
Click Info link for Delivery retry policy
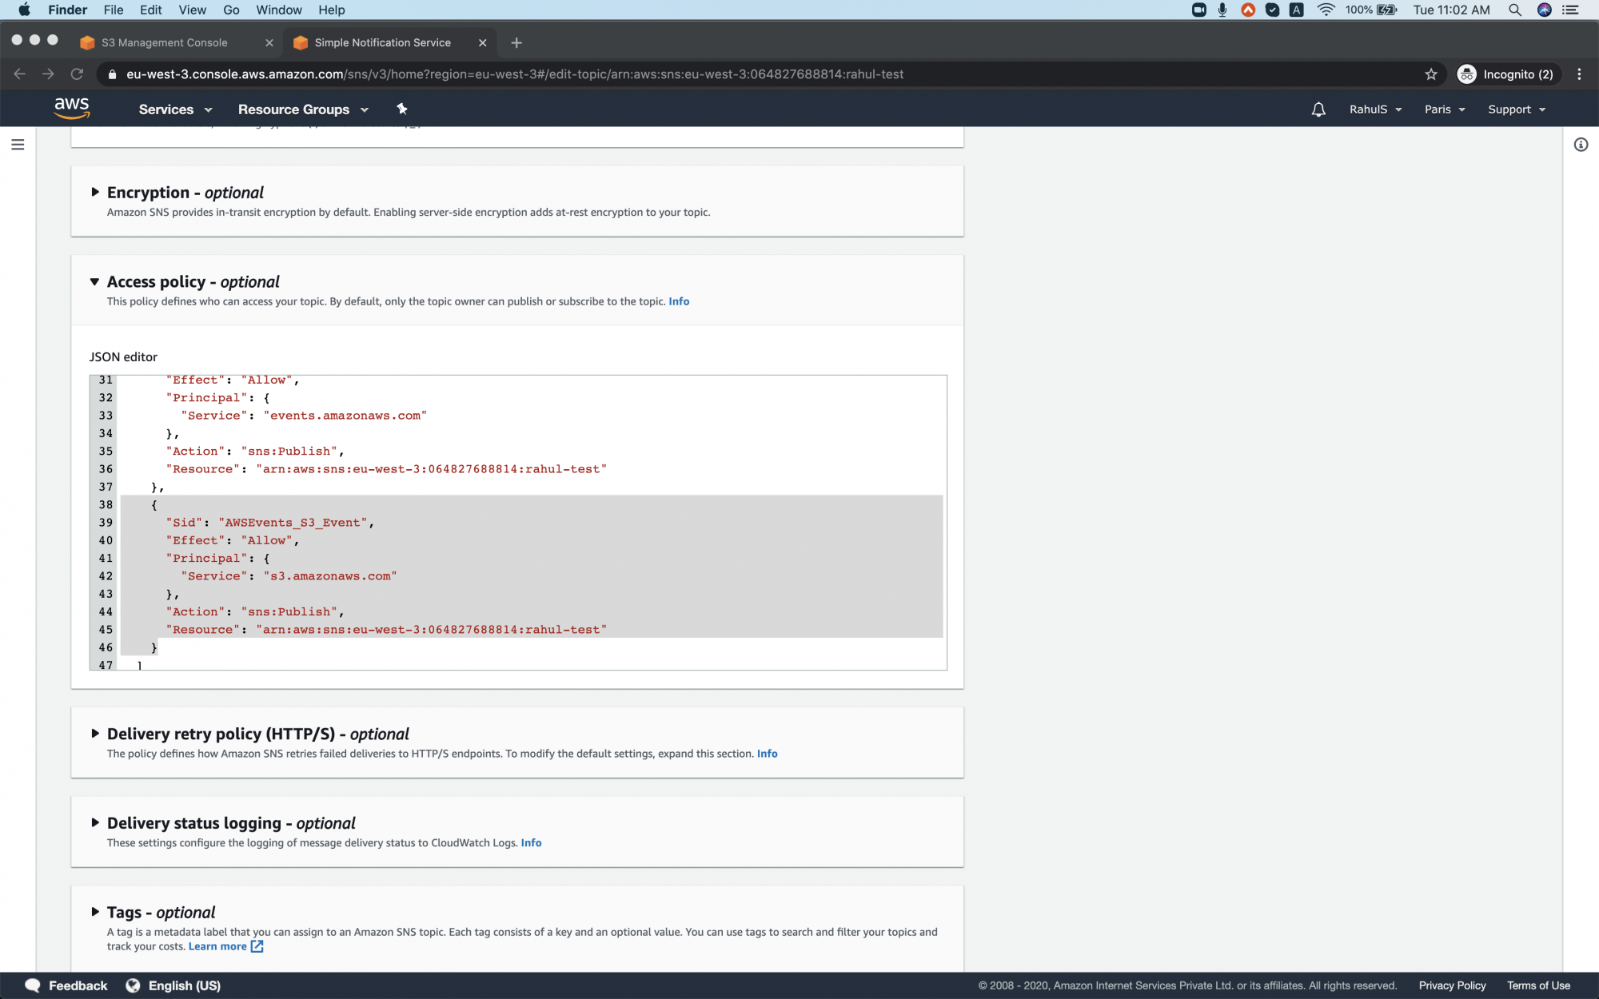coord(767,754)
